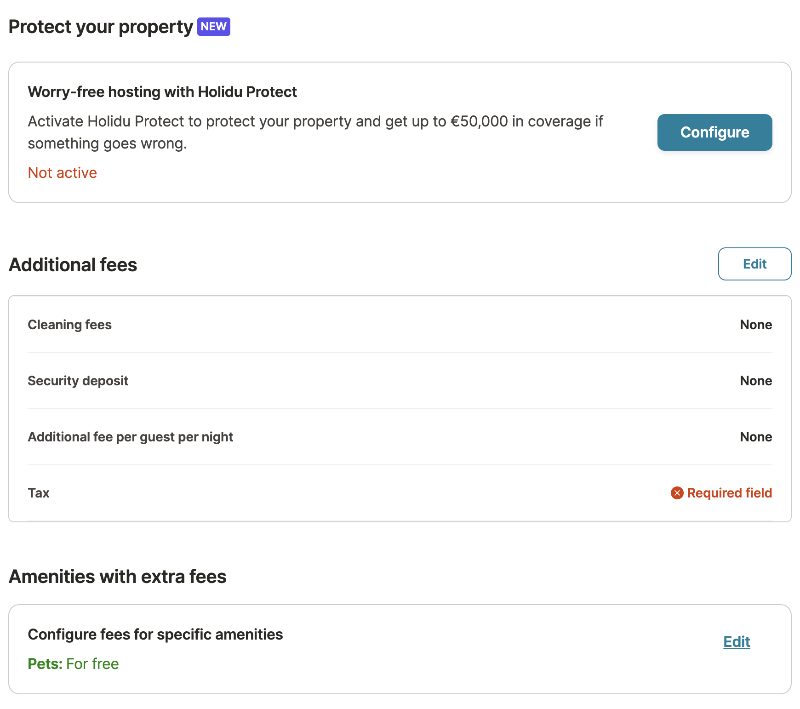
Task: Click the None value for Security deposit
Action: [756, 381]
